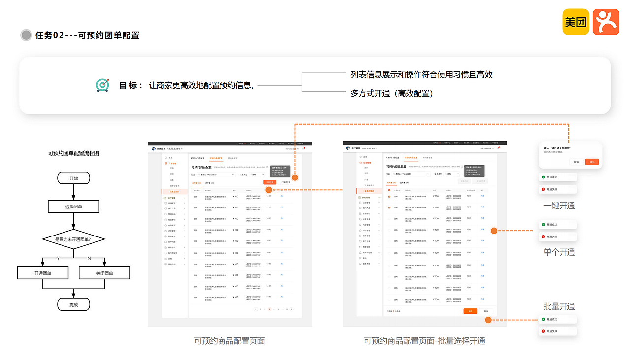Select 交易后预约 sidebar item in the left mockup
This screenshot has width=630, height=354.
174,191
